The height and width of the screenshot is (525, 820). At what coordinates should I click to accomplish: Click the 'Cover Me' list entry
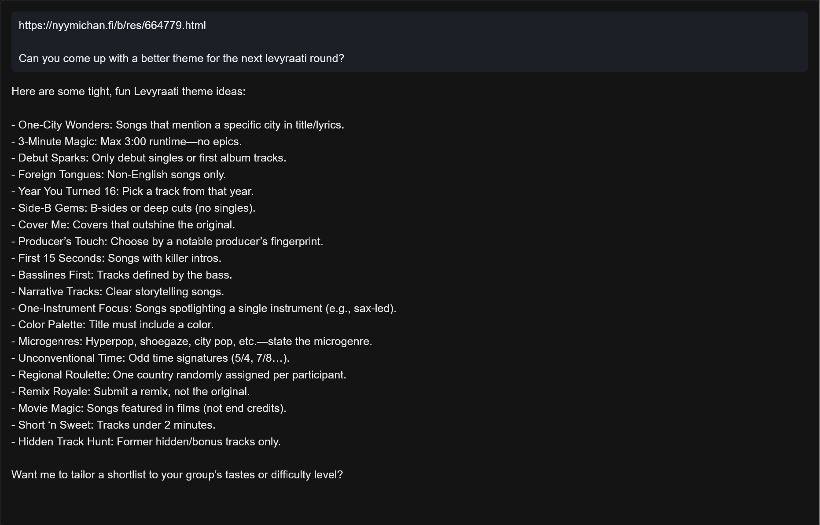coord(123,225)
